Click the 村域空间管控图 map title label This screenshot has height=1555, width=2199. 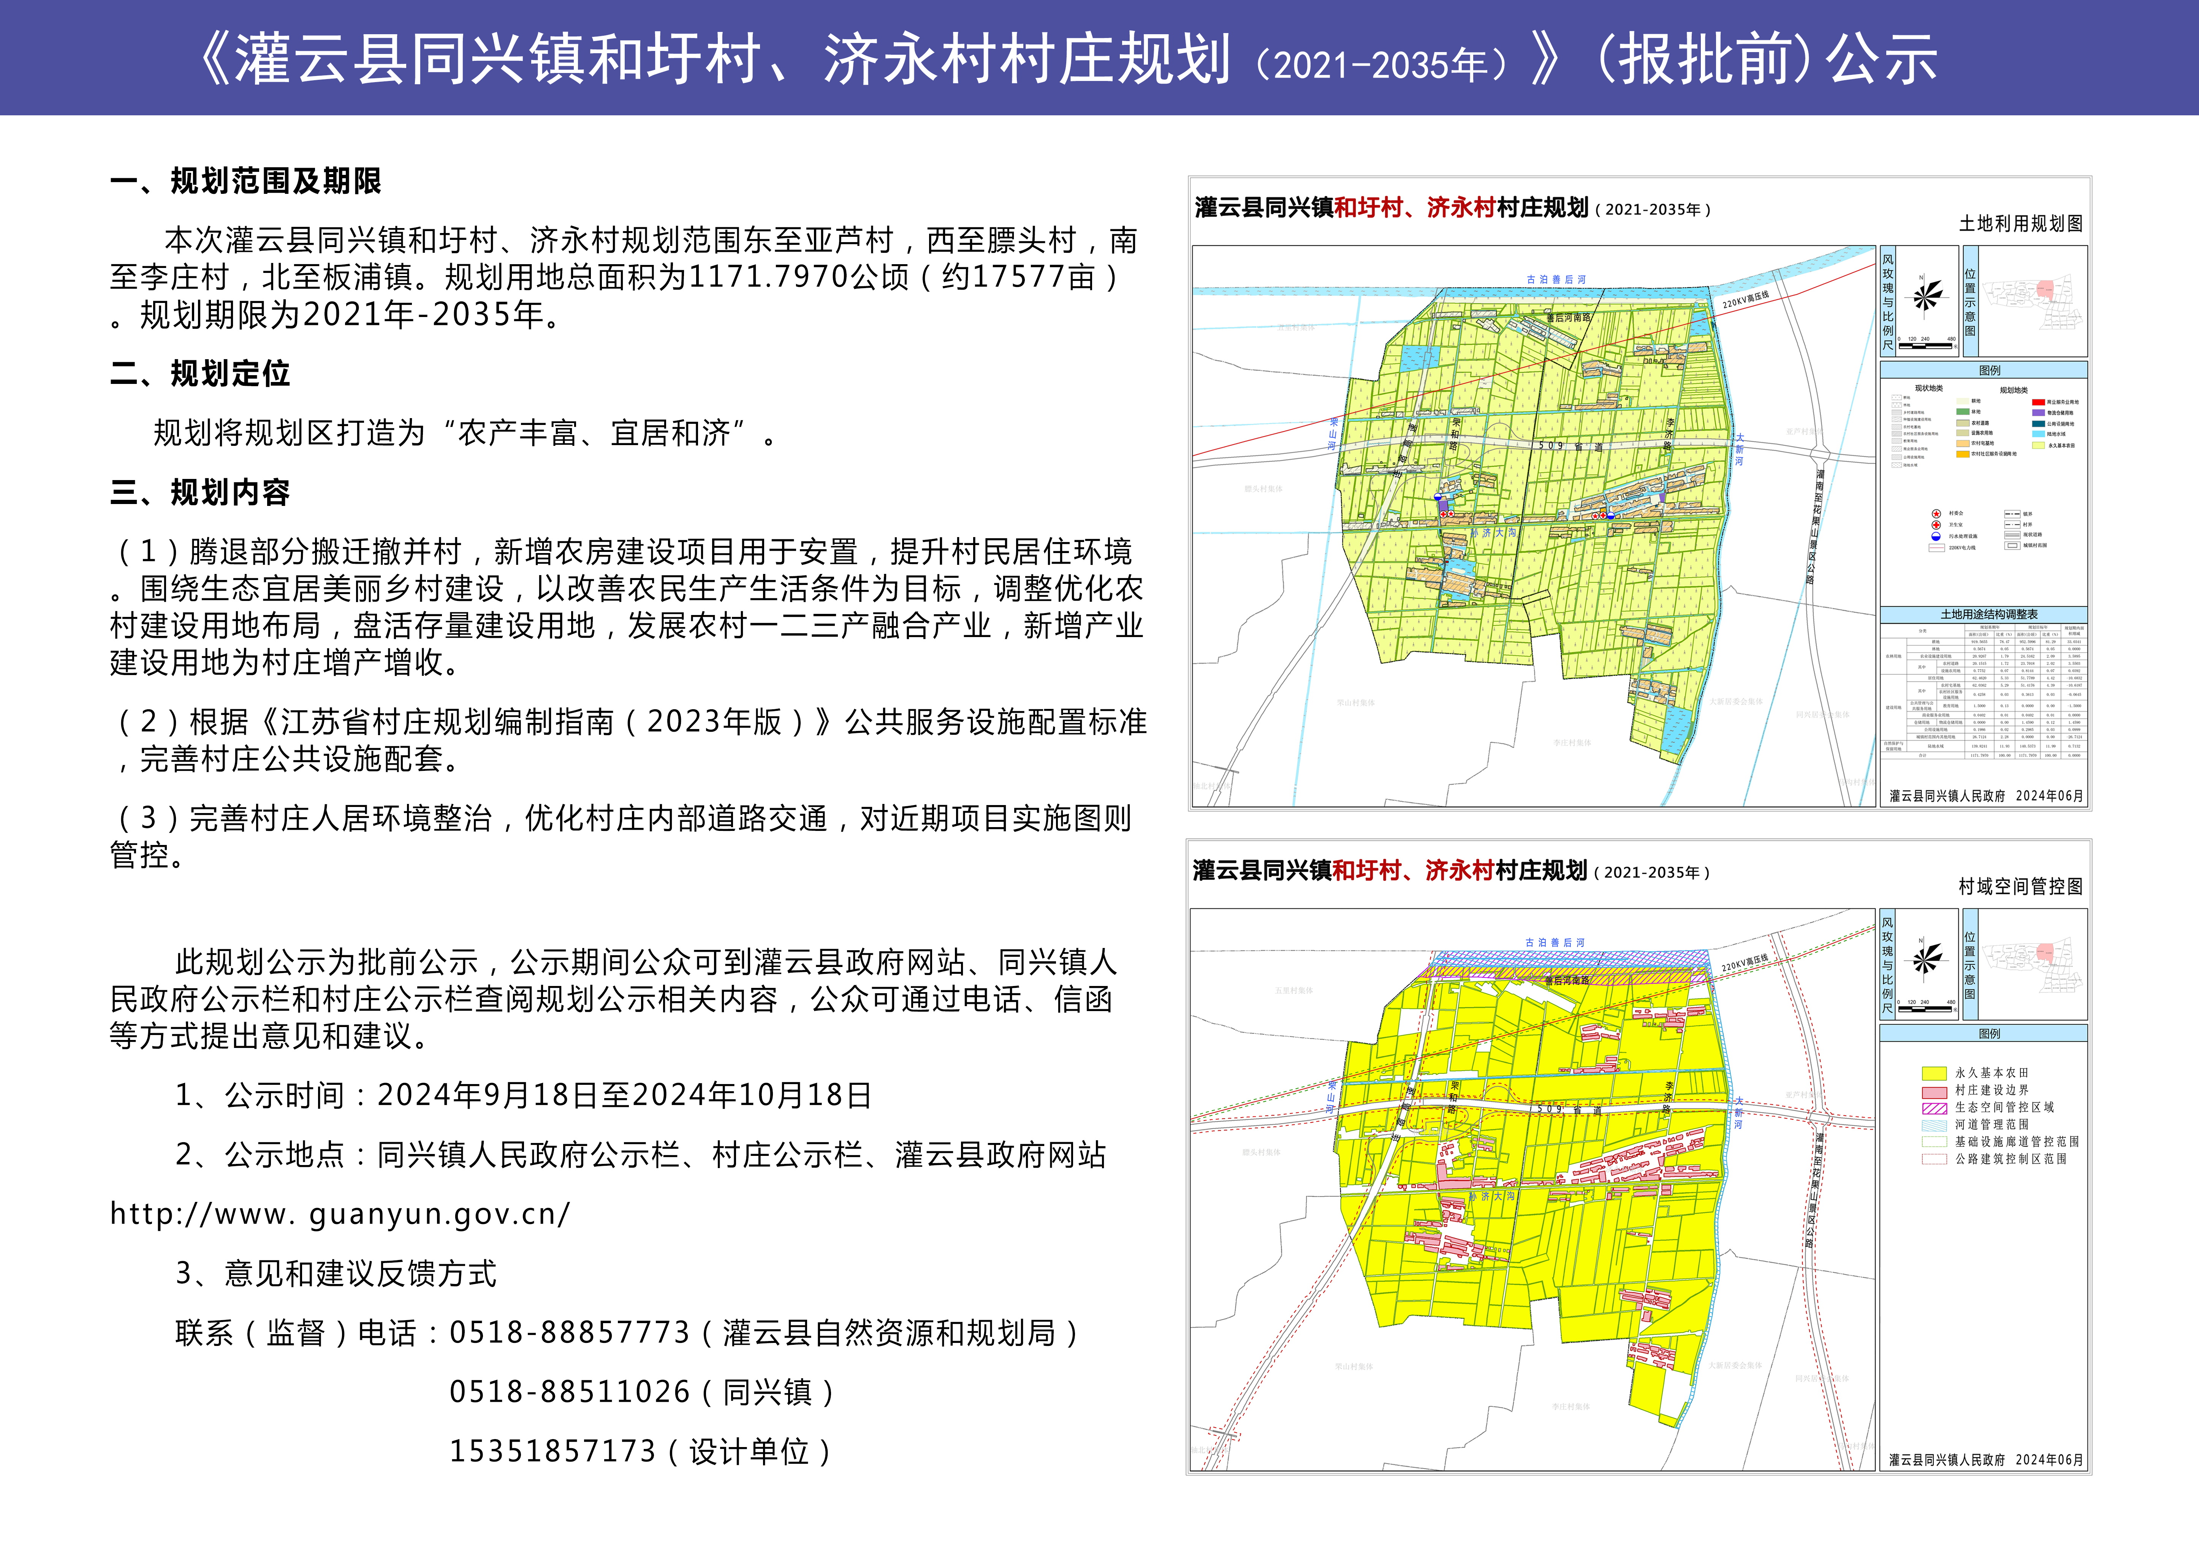(2021, 886)
